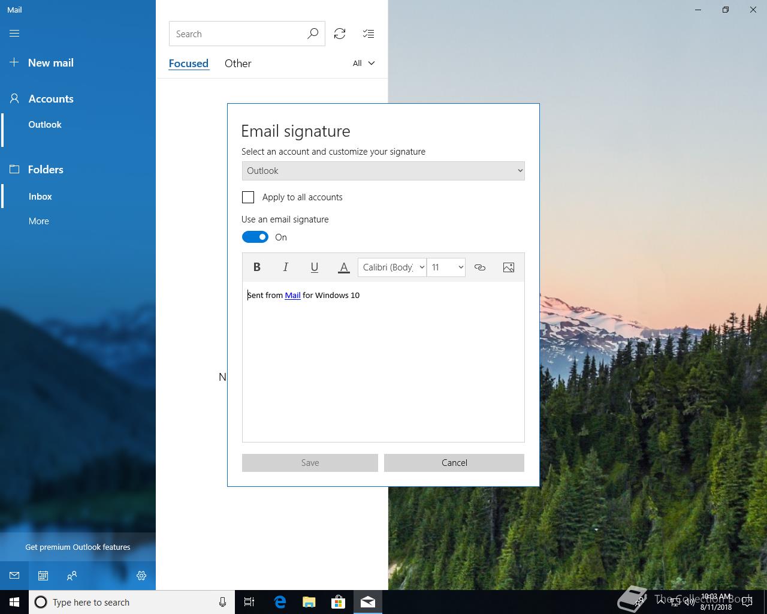Open the Settings gear icon
Image resolution: width=767 pixels, height=614 pixels.
coord(141,576)
